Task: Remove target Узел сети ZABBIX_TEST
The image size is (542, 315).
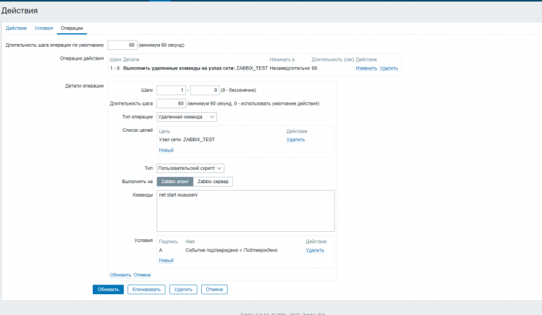Action: click(x=295, y=140)
